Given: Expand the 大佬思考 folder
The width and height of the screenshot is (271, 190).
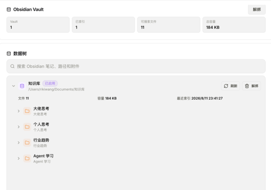Looking at the screenshot, I should [19, 111].
